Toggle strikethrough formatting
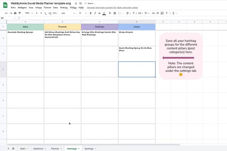 [x=100, y=13]
